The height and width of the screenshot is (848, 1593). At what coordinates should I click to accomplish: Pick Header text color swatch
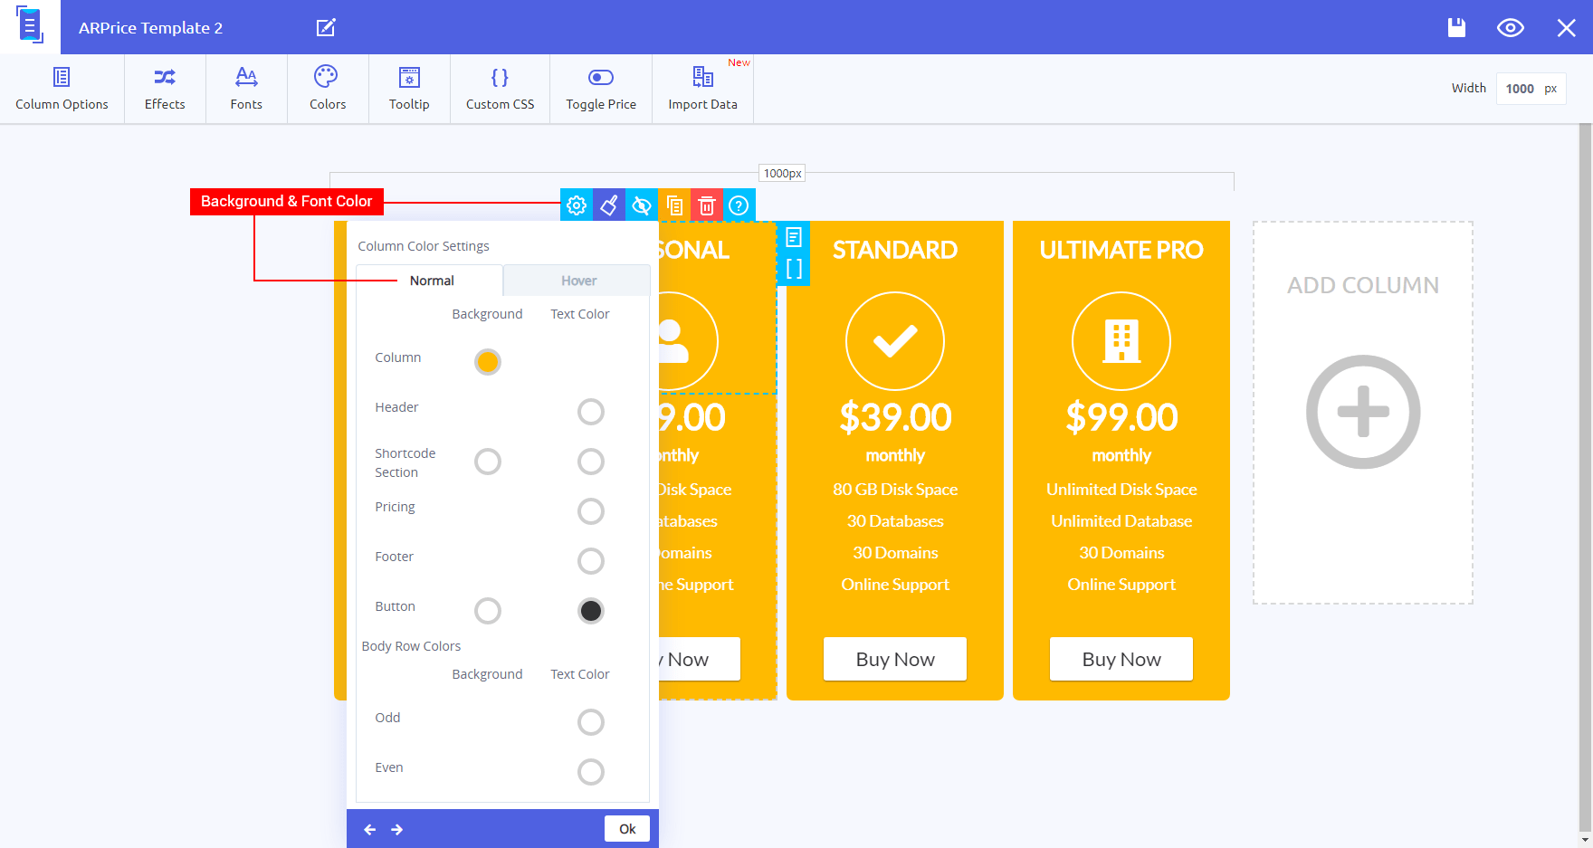591,412
